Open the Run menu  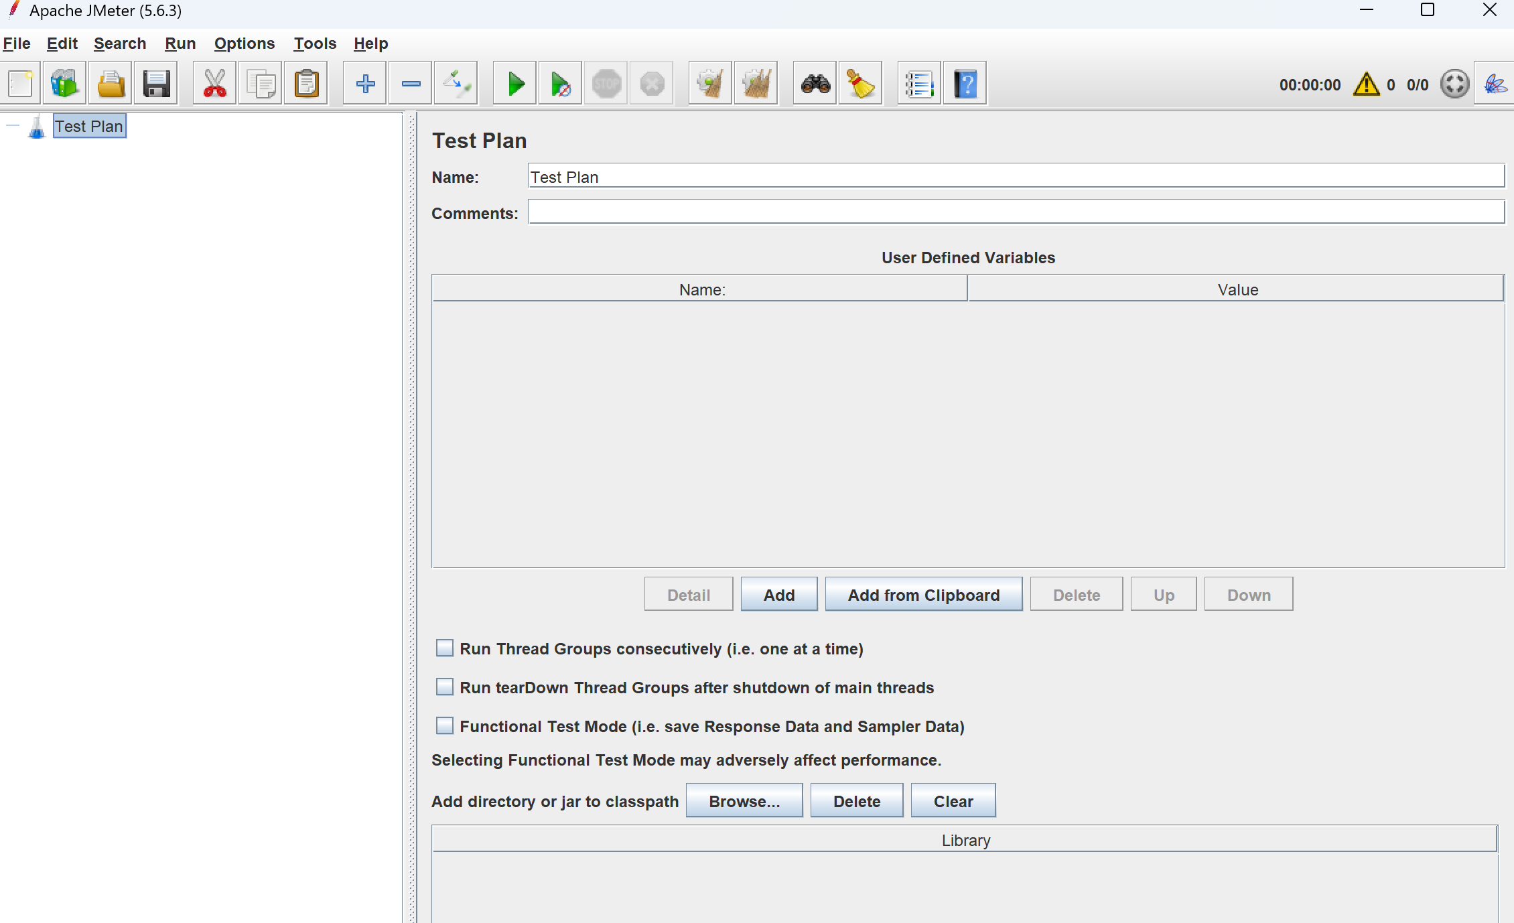click(x=180, y=44)
